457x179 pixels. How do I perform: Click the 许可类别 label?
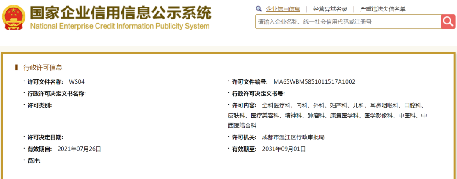click(x=39, y=105)
